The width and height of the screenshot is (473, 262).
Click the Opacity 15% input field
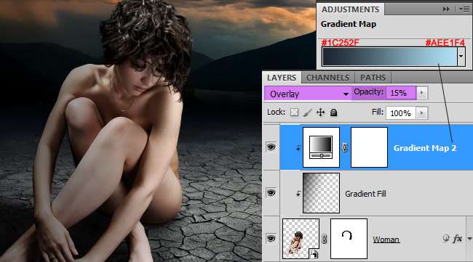[x=401, y=93]
